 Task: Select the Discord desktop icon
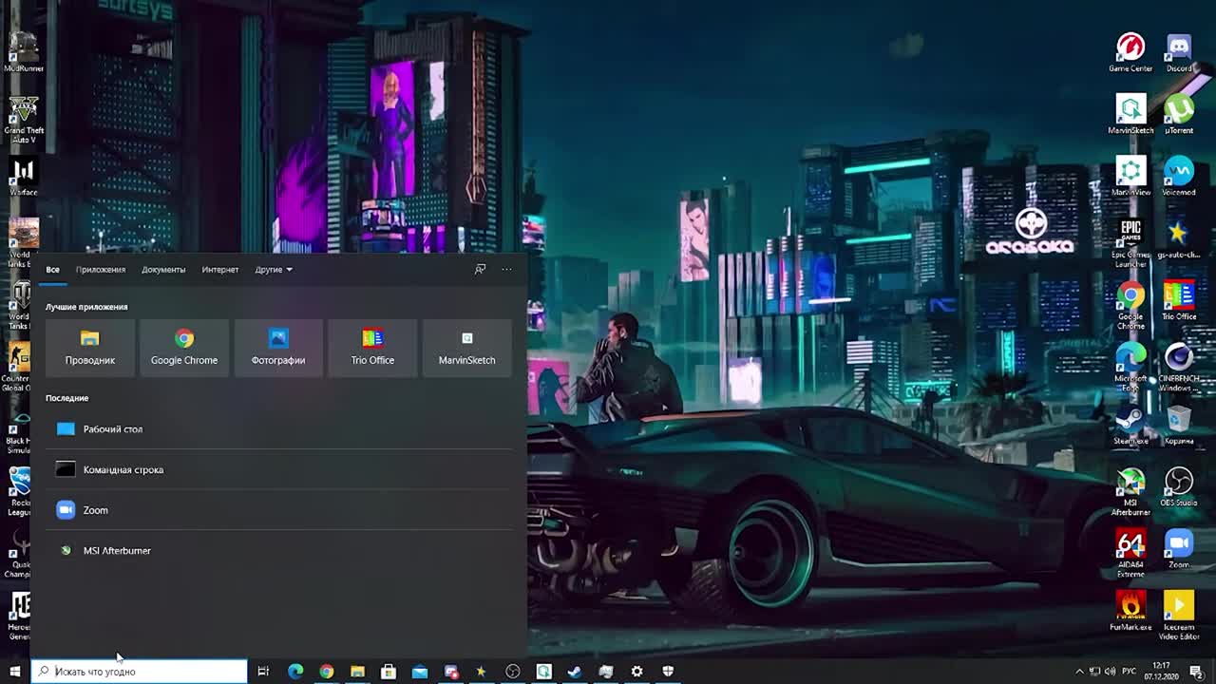click(1179, 52)
